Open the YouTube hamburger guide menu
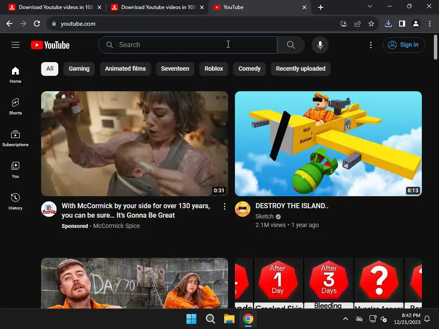The width and height of the screenshot is (439, 329). click(15, 45)
